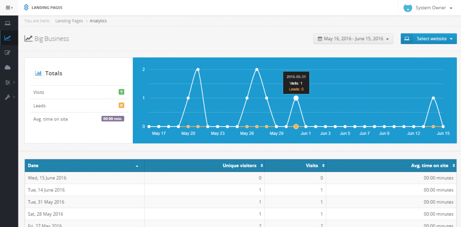Select the analytics chart sidebar icon
The image size is (461, 227).
(8, 38)
